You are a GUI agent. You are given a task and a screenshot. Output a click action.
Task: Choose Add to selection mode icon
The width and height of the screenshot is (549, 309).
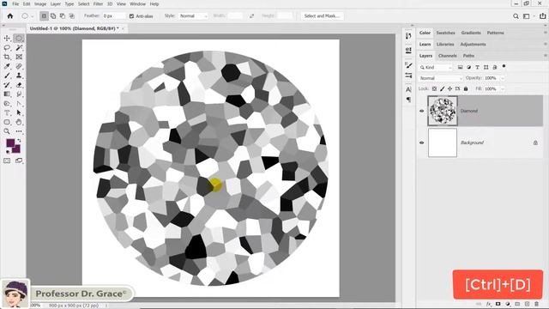click(x=53, y=15)
